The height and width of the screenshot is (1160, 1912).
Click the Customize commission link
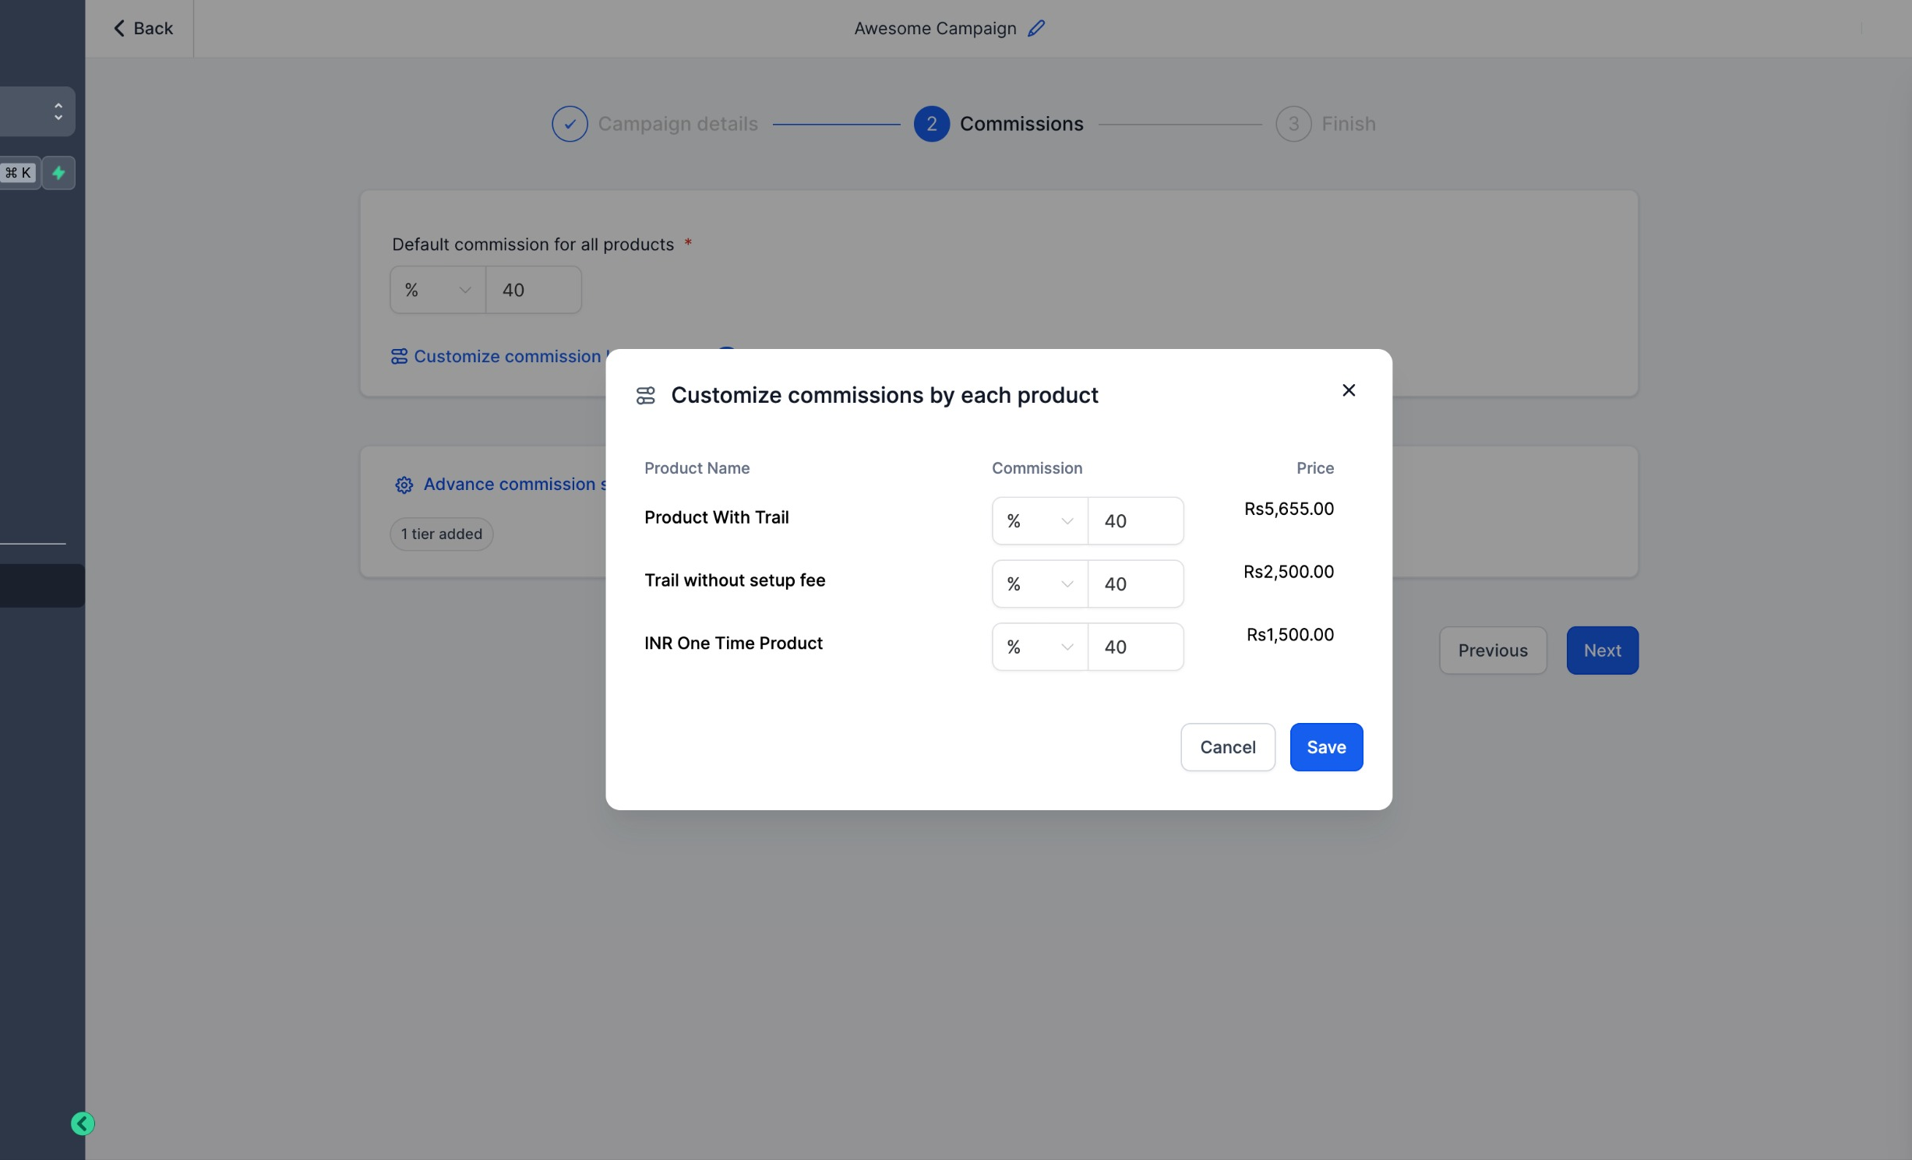499,357
